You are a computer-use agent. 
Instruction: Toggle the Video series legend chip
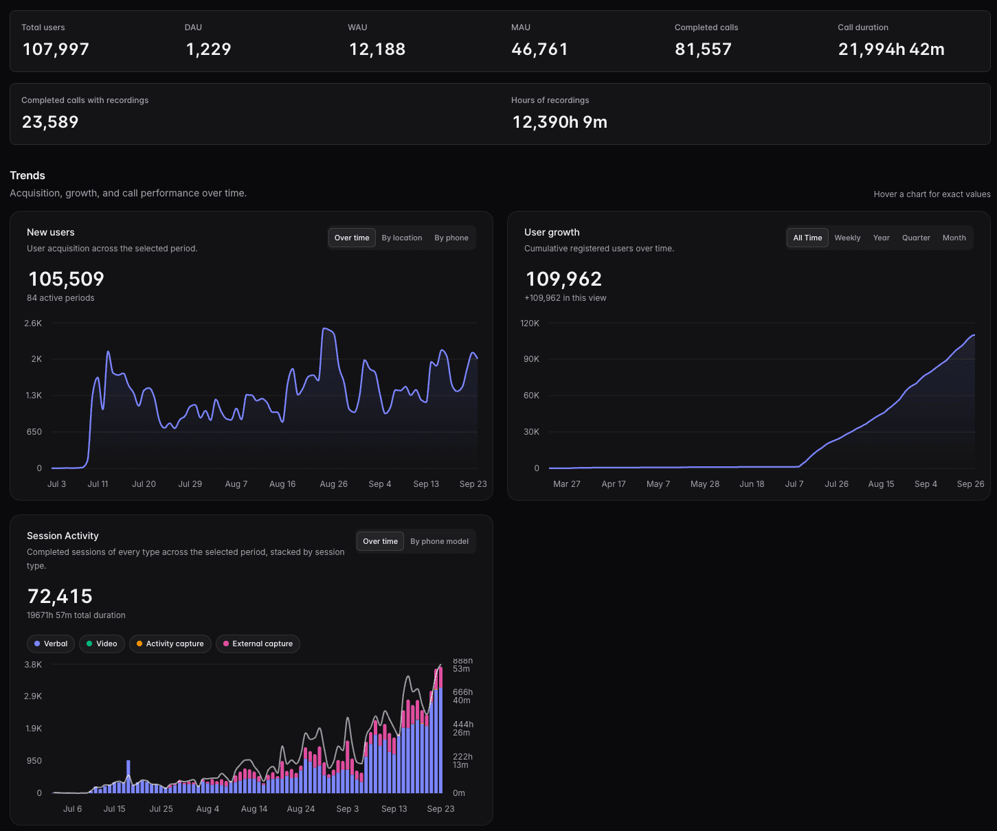point(102,644)
